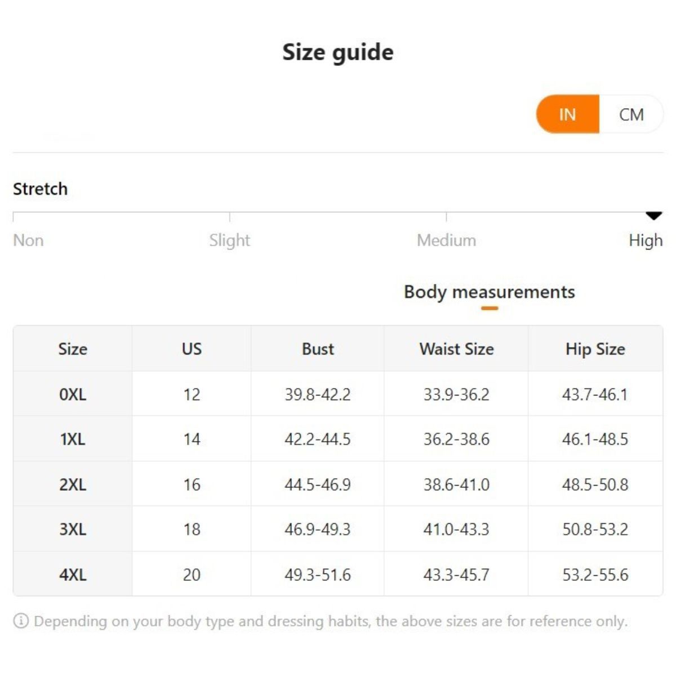Click the US column header
This screenshot has width=676, height=676.
[x=192, y=349]
